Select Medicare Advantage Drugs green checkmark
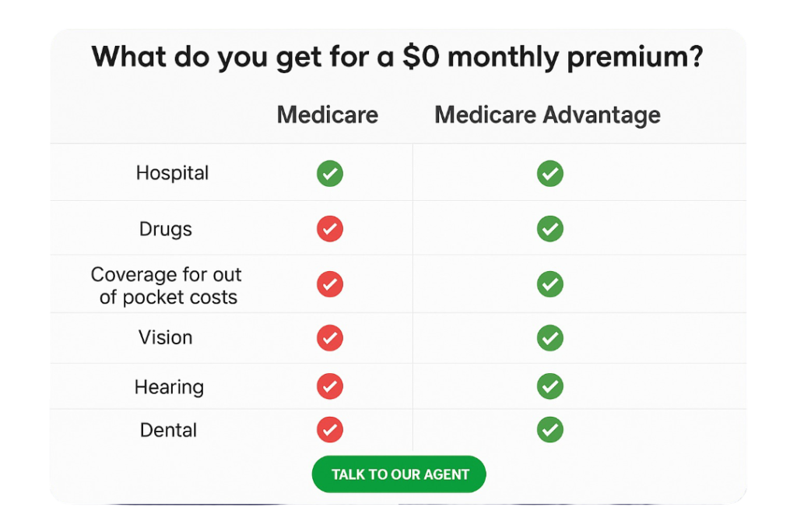Viewport: 797px width, 532px height. [x=550, y=228]
